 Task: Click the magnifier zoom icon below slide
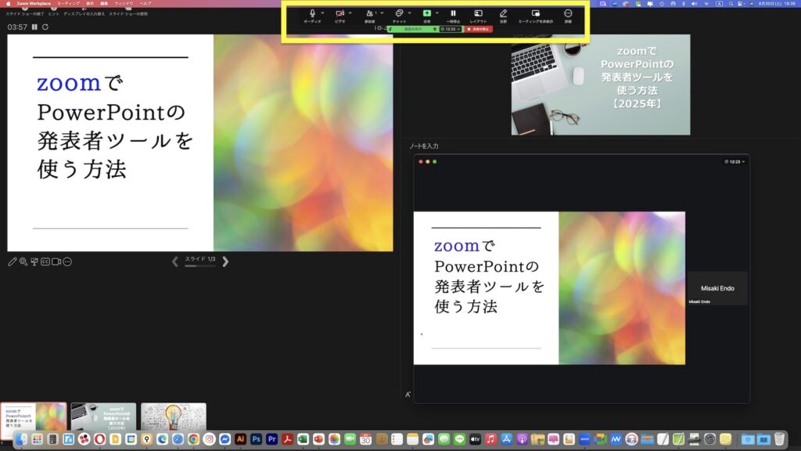click(23, 262)
